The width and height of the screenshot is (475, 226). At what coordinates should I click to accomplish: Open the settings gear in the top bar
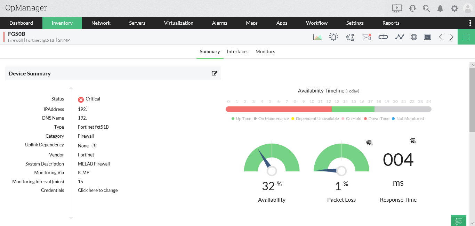coord(454,8)
